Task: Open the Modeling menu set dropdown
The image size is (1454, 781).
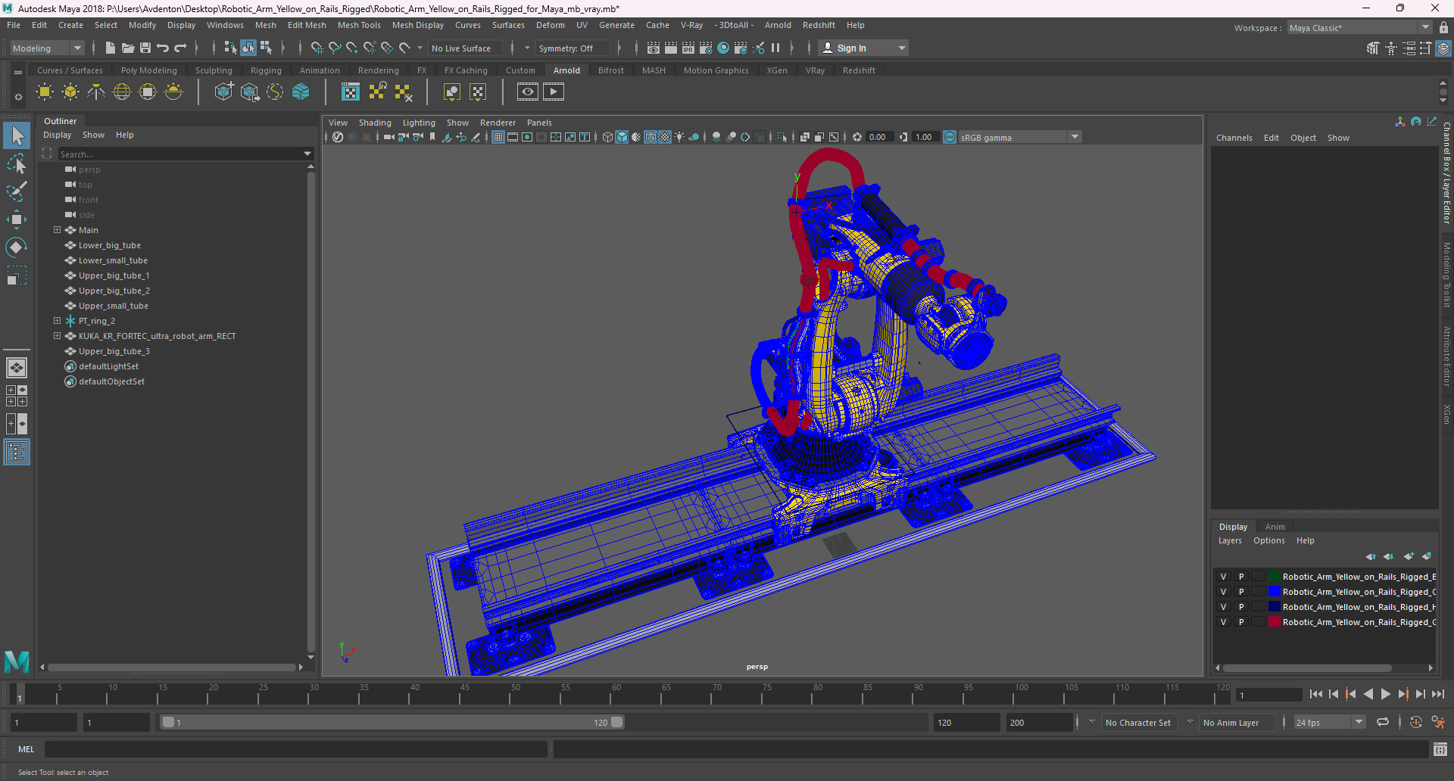Action: point(47,48)
